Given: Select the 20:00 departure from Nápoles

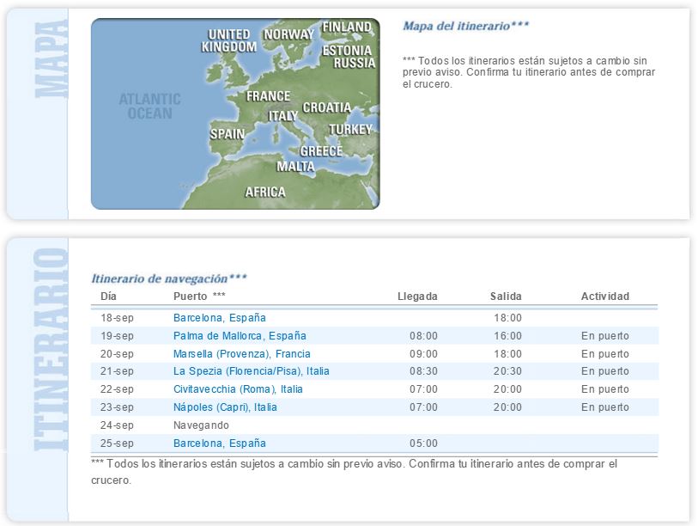Looking at the screenshot, I should point(507,407).
